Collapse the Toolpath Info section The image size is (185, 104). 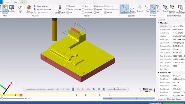point(158,73)
